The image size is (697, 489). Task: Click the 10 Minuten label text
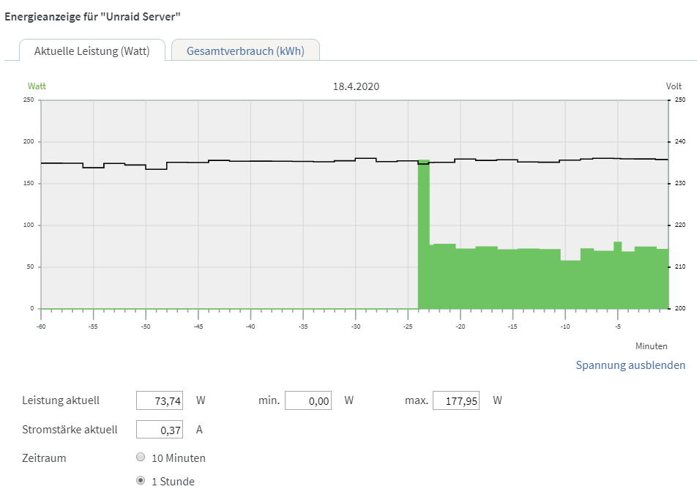pos(179,458)
